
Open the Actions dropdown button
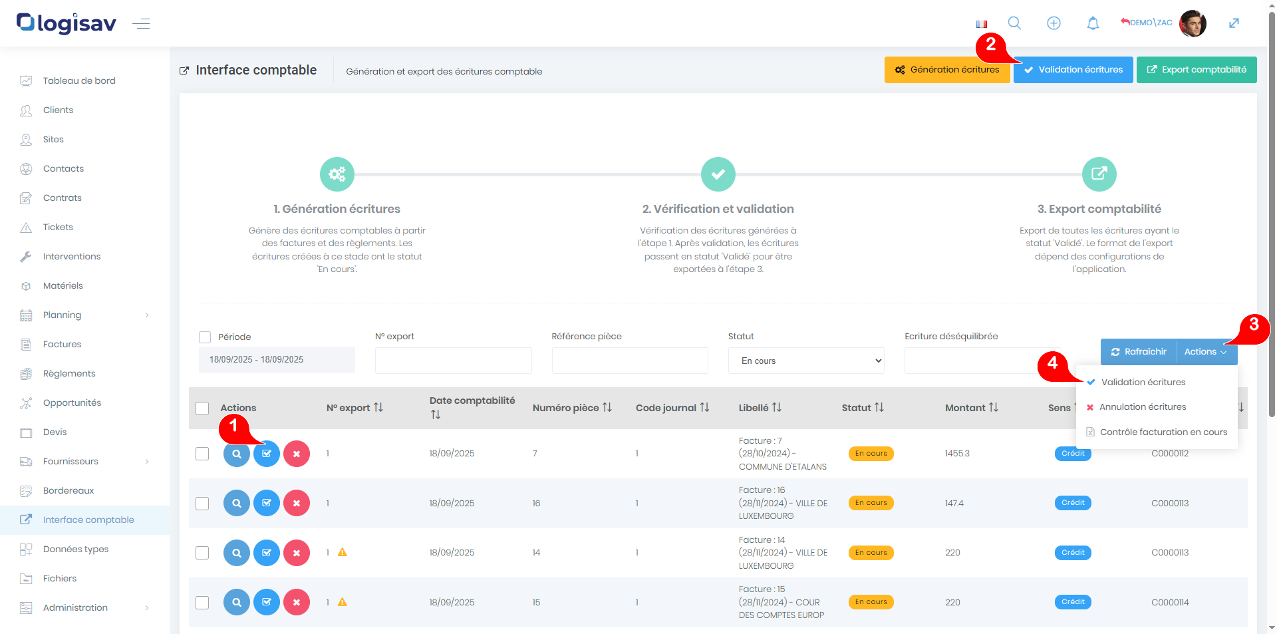pos(1205,352)
